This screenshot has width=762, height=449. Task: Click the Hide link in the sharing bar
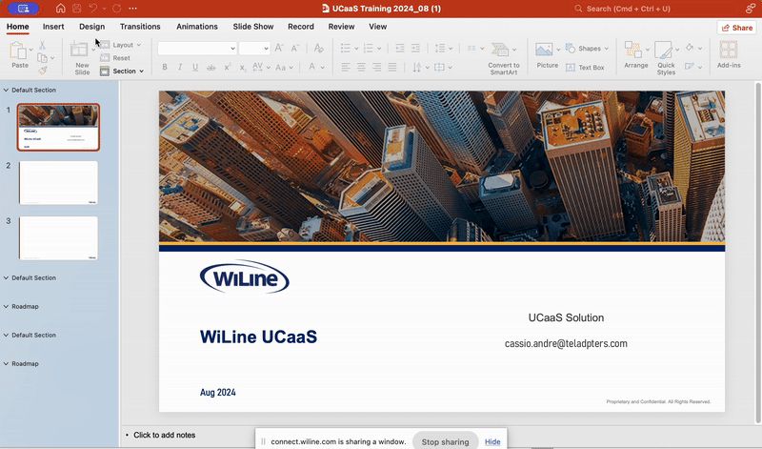(492, 441)
